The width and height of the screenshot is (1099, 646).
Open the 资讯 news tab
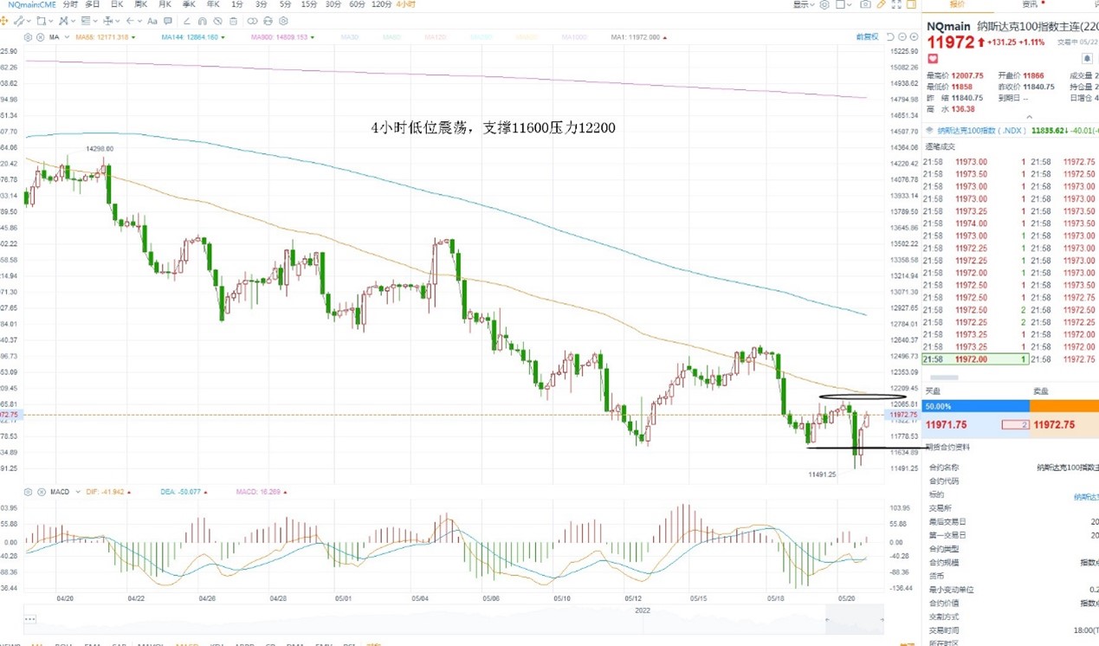(1029, 4)
